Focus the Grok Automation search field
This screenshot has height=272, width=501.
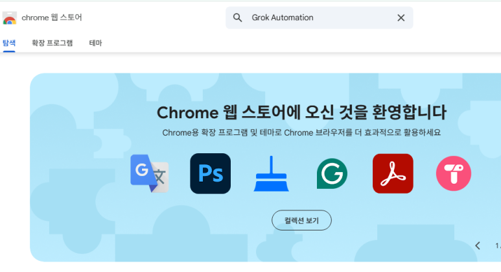319,18
